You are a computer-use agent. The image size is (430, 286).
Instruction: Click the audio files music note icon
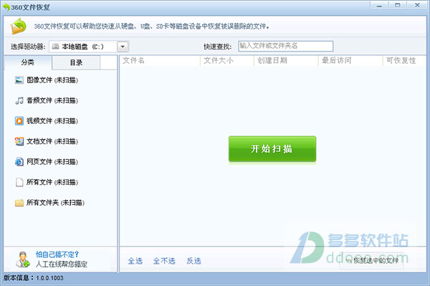(x=19, y=100)
